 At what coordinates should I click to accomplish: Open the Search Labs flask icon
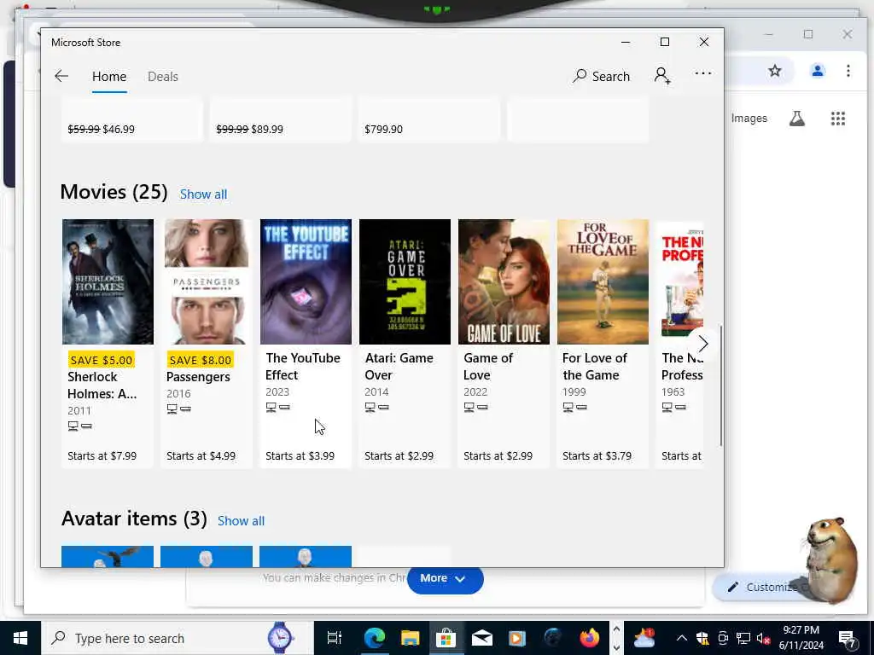point(796,118)
